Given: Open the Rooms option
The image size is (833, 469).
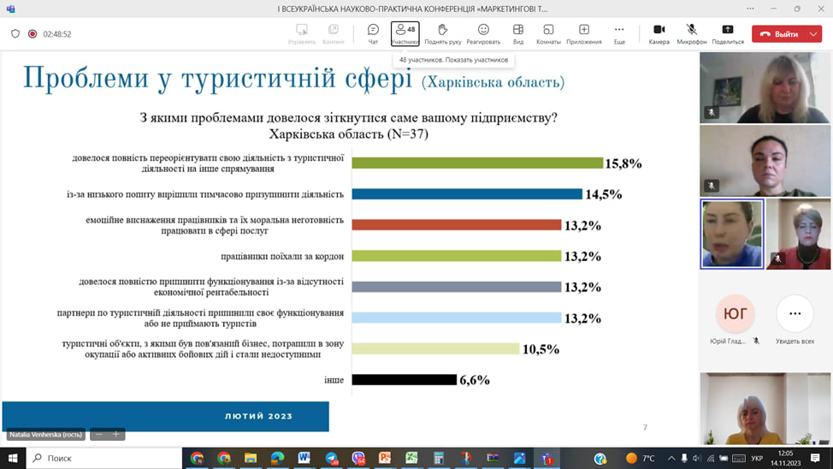Looking at the screenshot, I should pyautogui.click(x=548, y=34).
